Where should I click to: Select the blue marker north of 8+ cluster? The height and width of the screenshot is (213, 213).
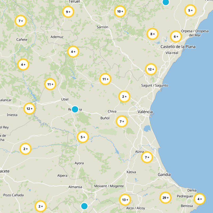pos(166,2)
